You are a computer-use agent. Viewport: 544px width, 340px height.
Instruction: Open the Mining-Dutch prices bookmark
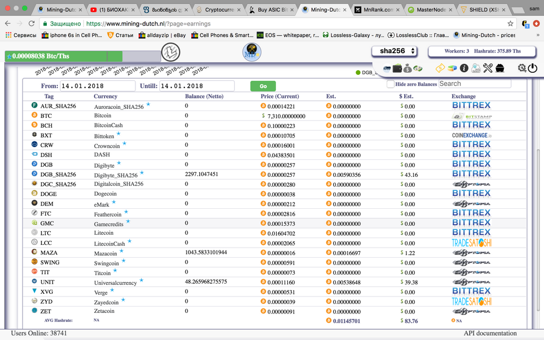(484, 35)
